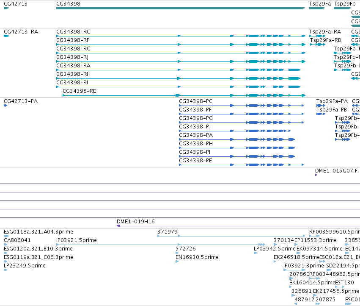Select transcript CG34398-RC label

[x=73, y=31]
